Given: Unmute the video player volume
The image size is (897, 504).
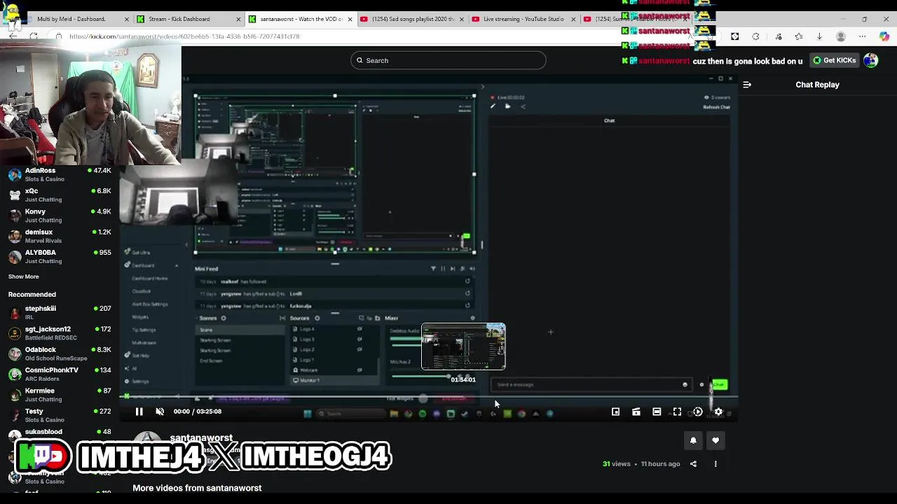Looking at the screenshot, I should pyautogui.click(x=160, y=412).
